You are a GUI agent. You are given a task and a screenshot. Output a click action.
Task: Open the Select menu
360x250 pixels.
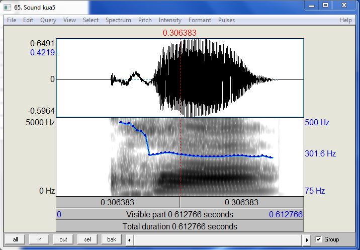[x=91, y=20]
